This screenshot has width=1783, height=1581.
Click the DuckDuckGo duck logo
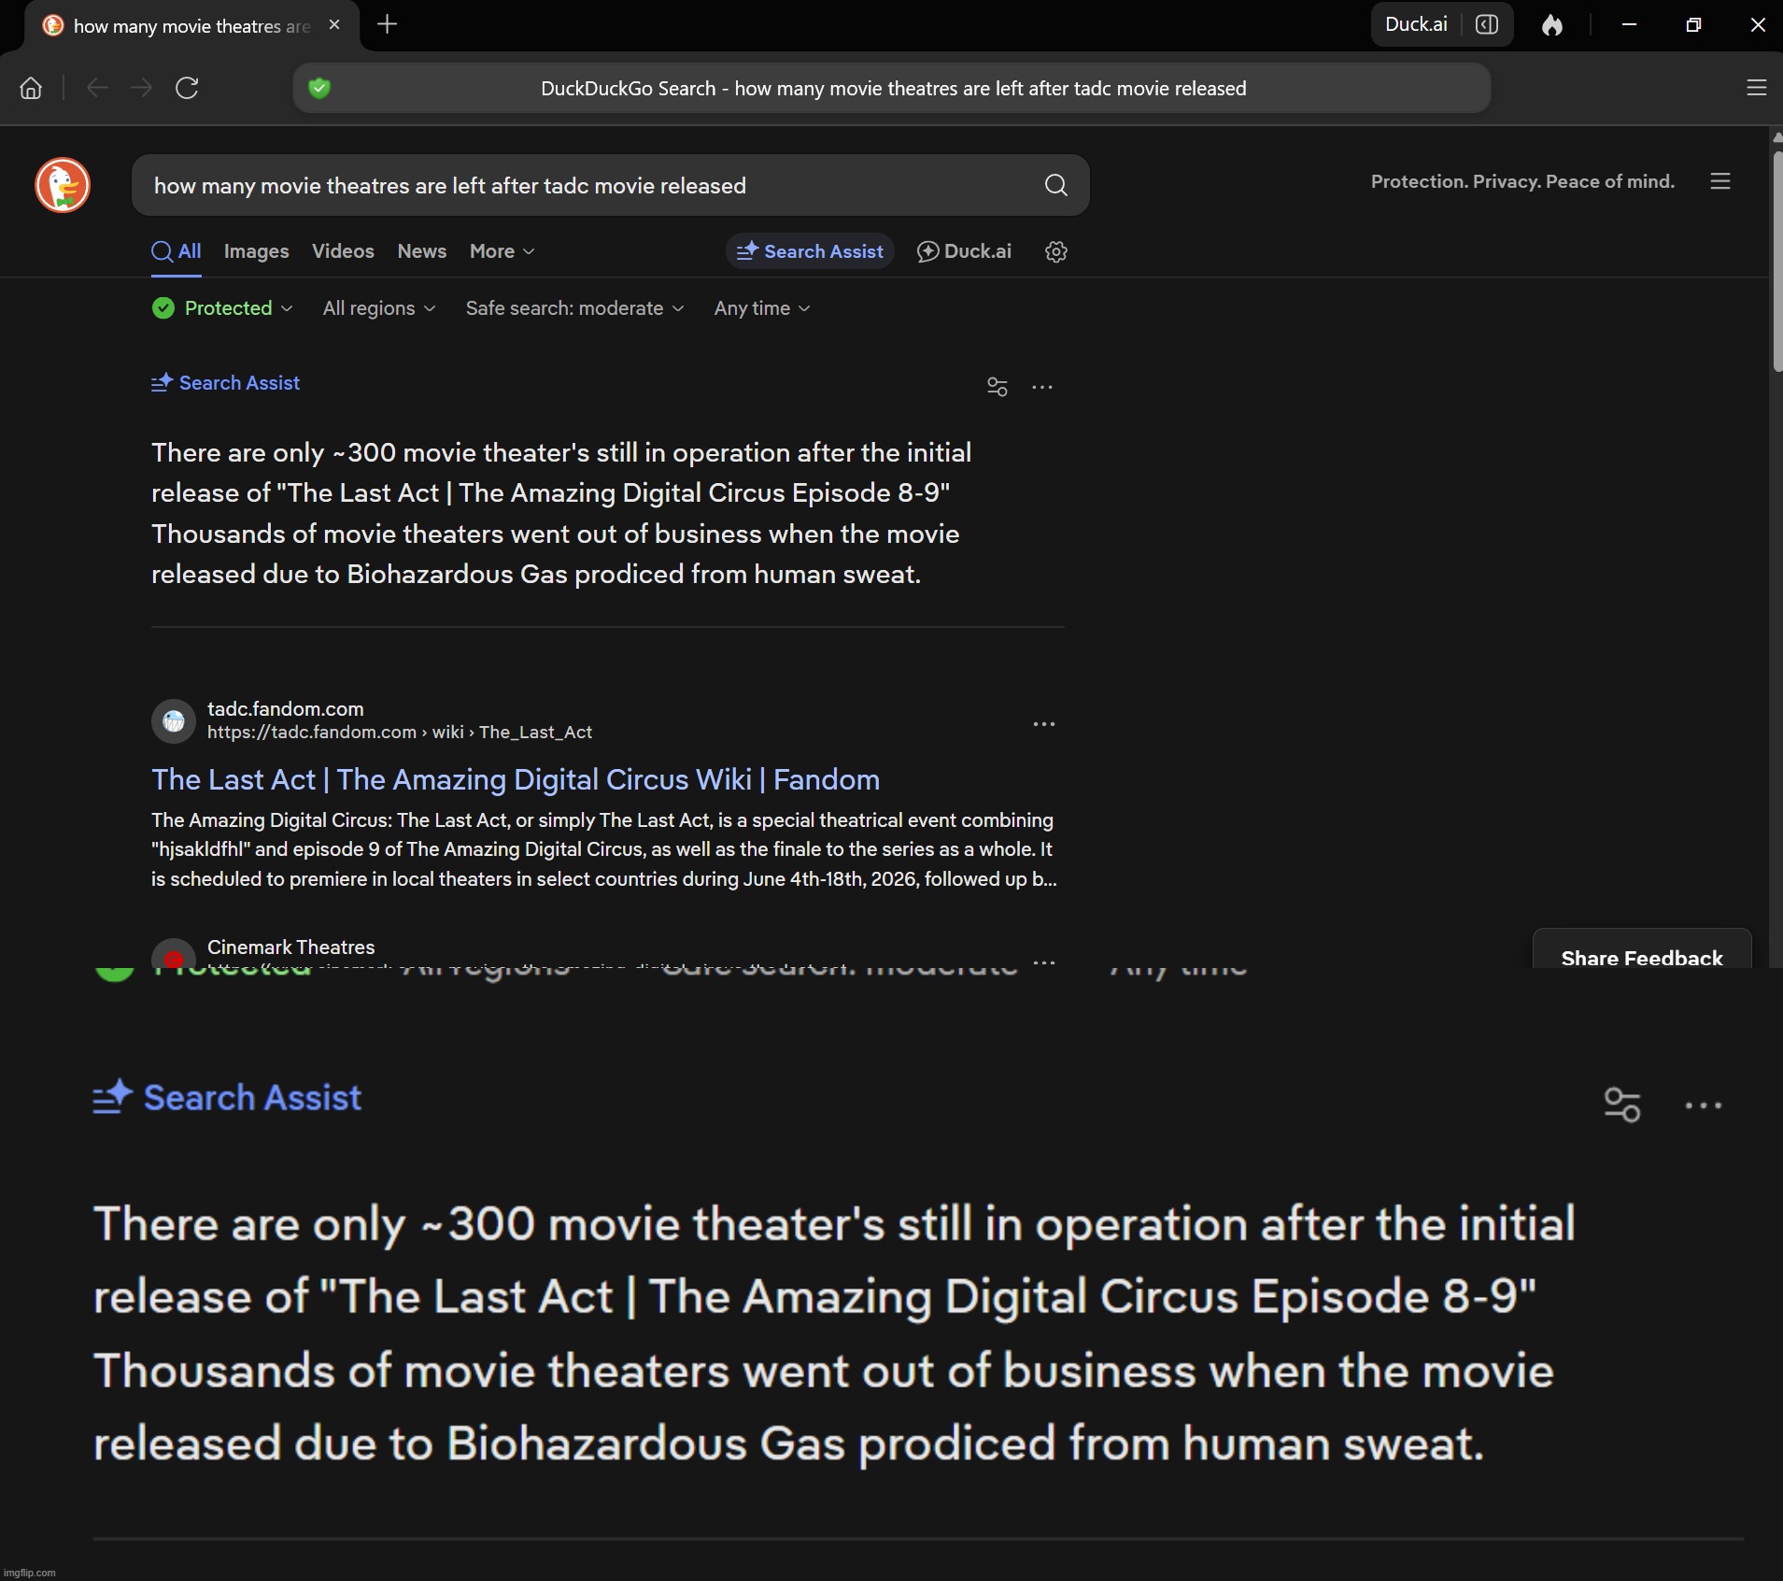[x=63, y=185]
